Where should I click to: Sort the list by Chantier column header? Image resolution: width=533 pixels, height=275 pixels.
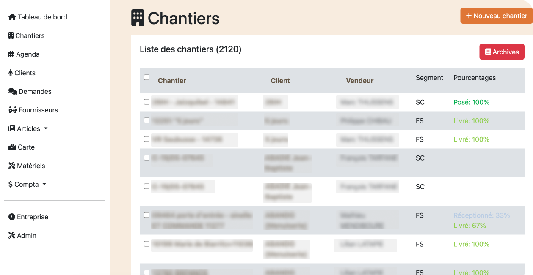172,81
